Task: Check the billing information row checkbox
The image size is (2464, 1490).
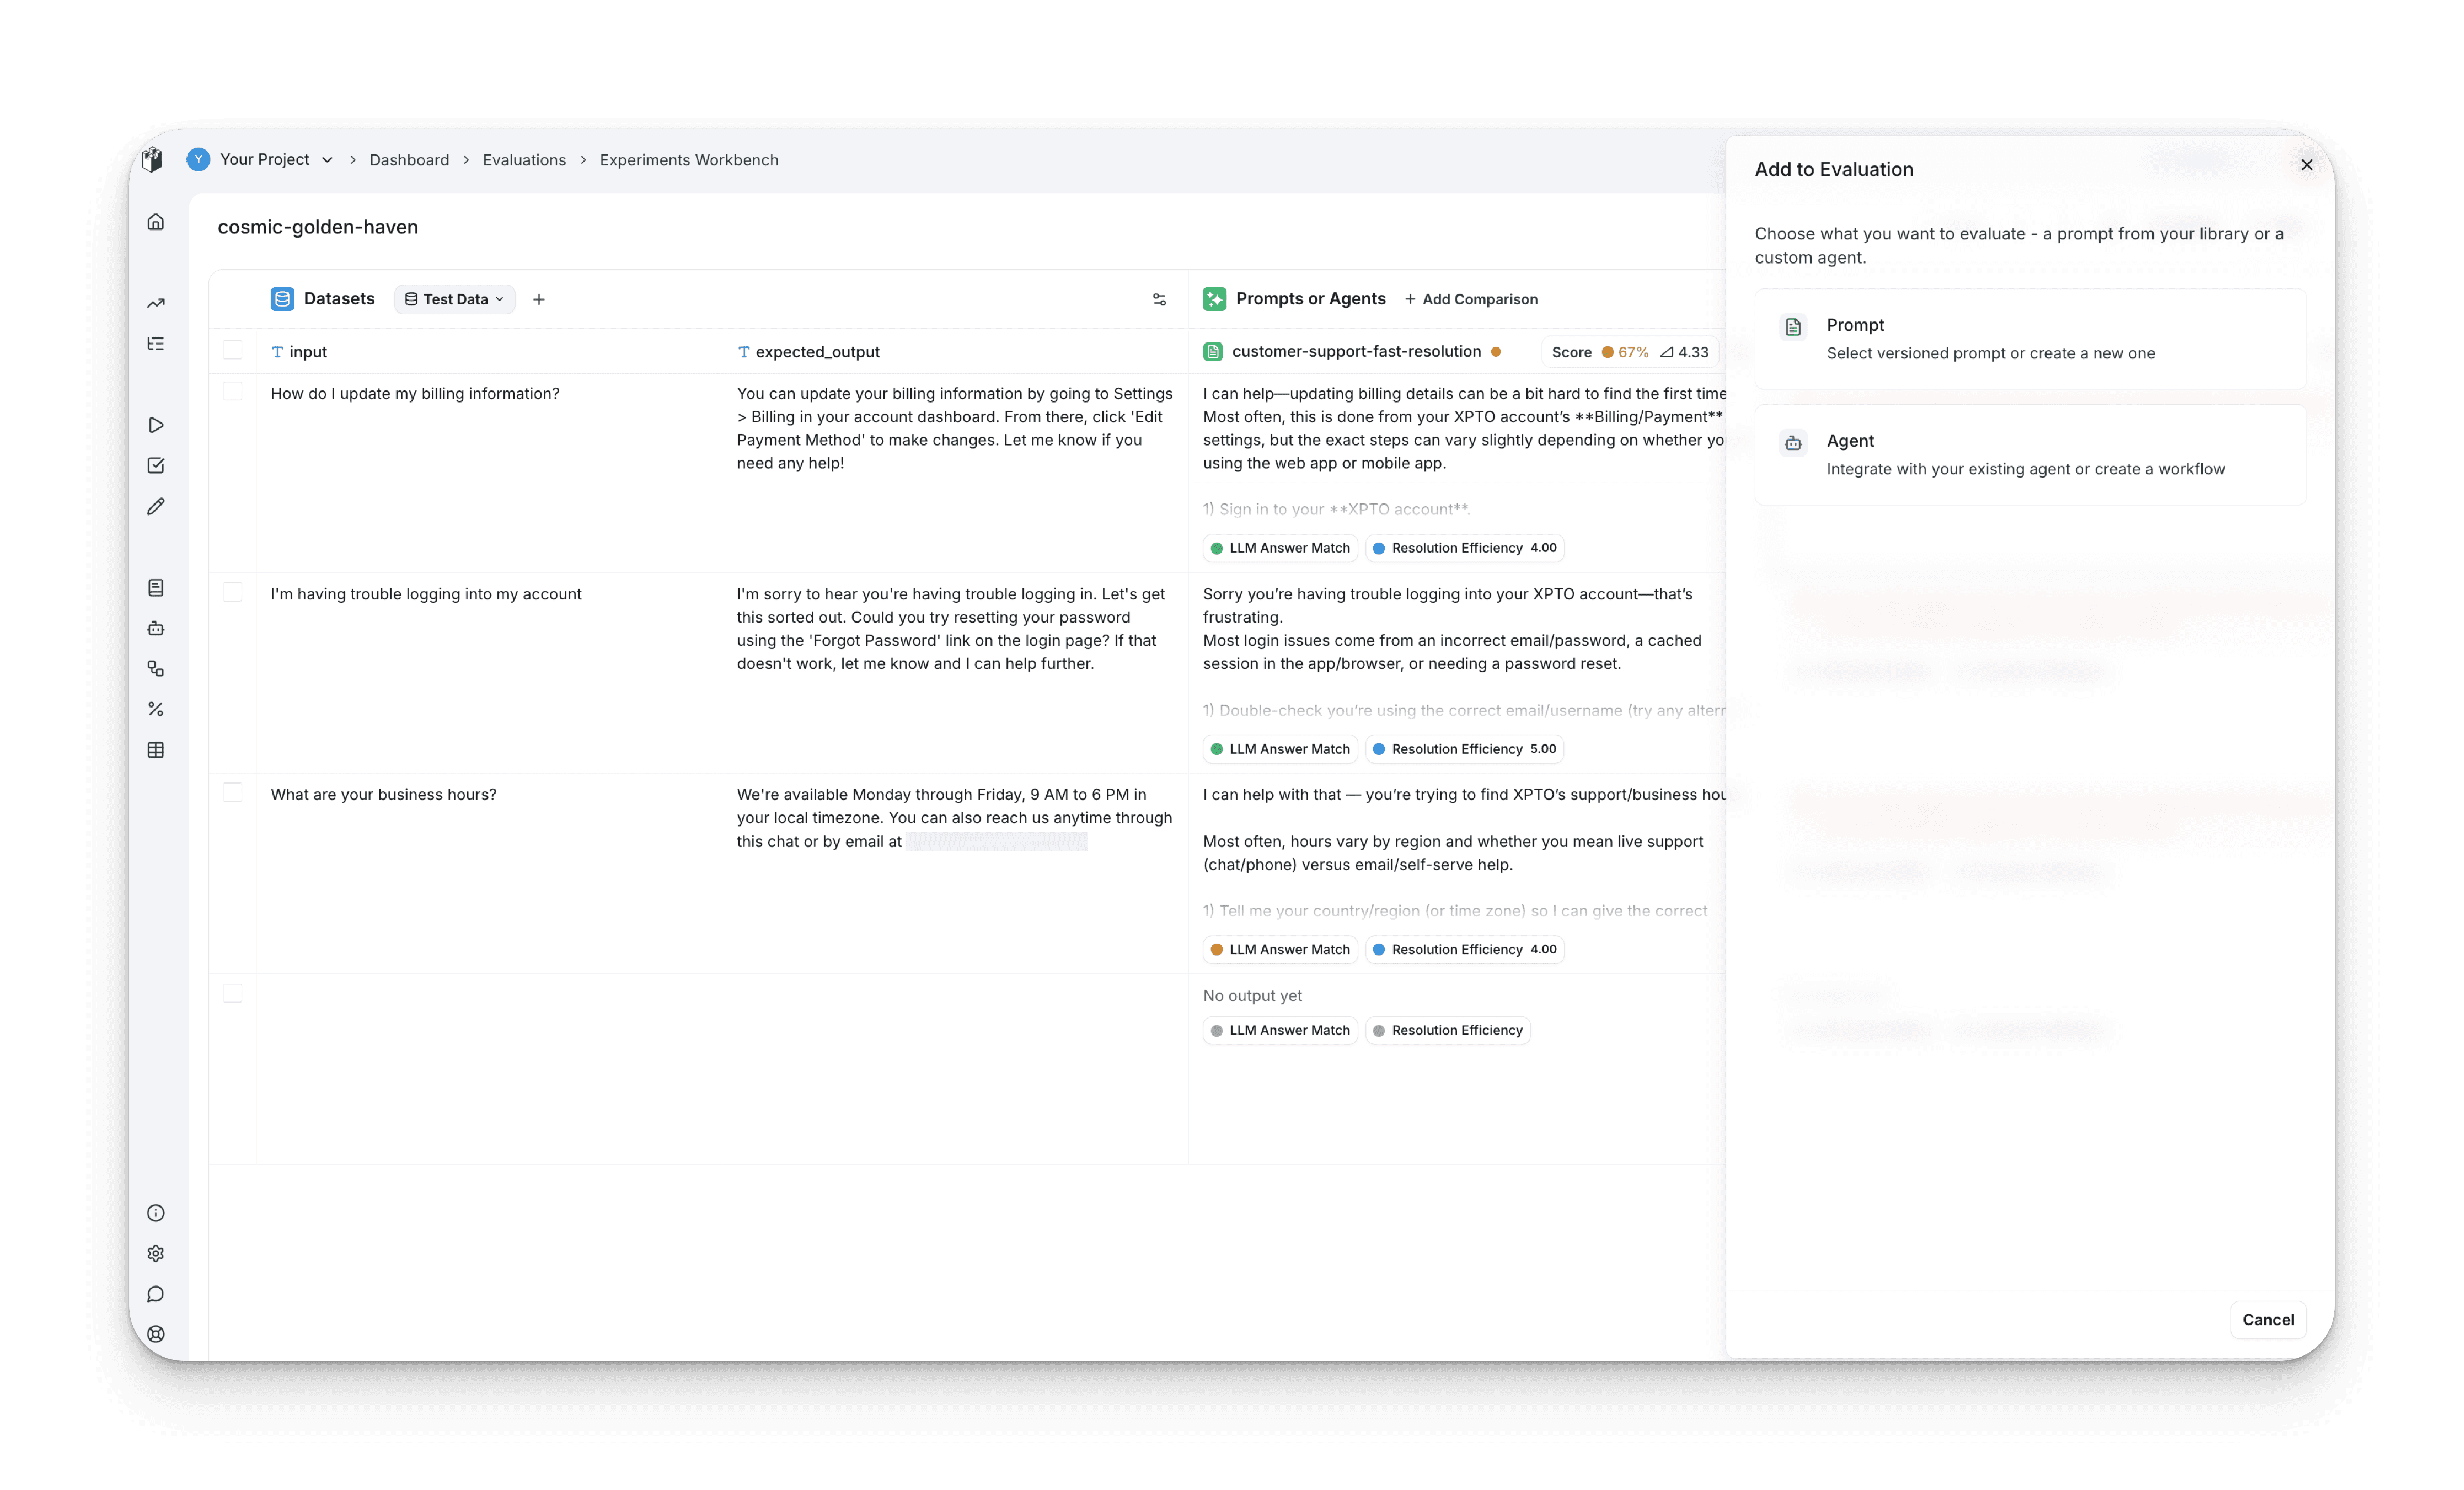Action: 232,391
